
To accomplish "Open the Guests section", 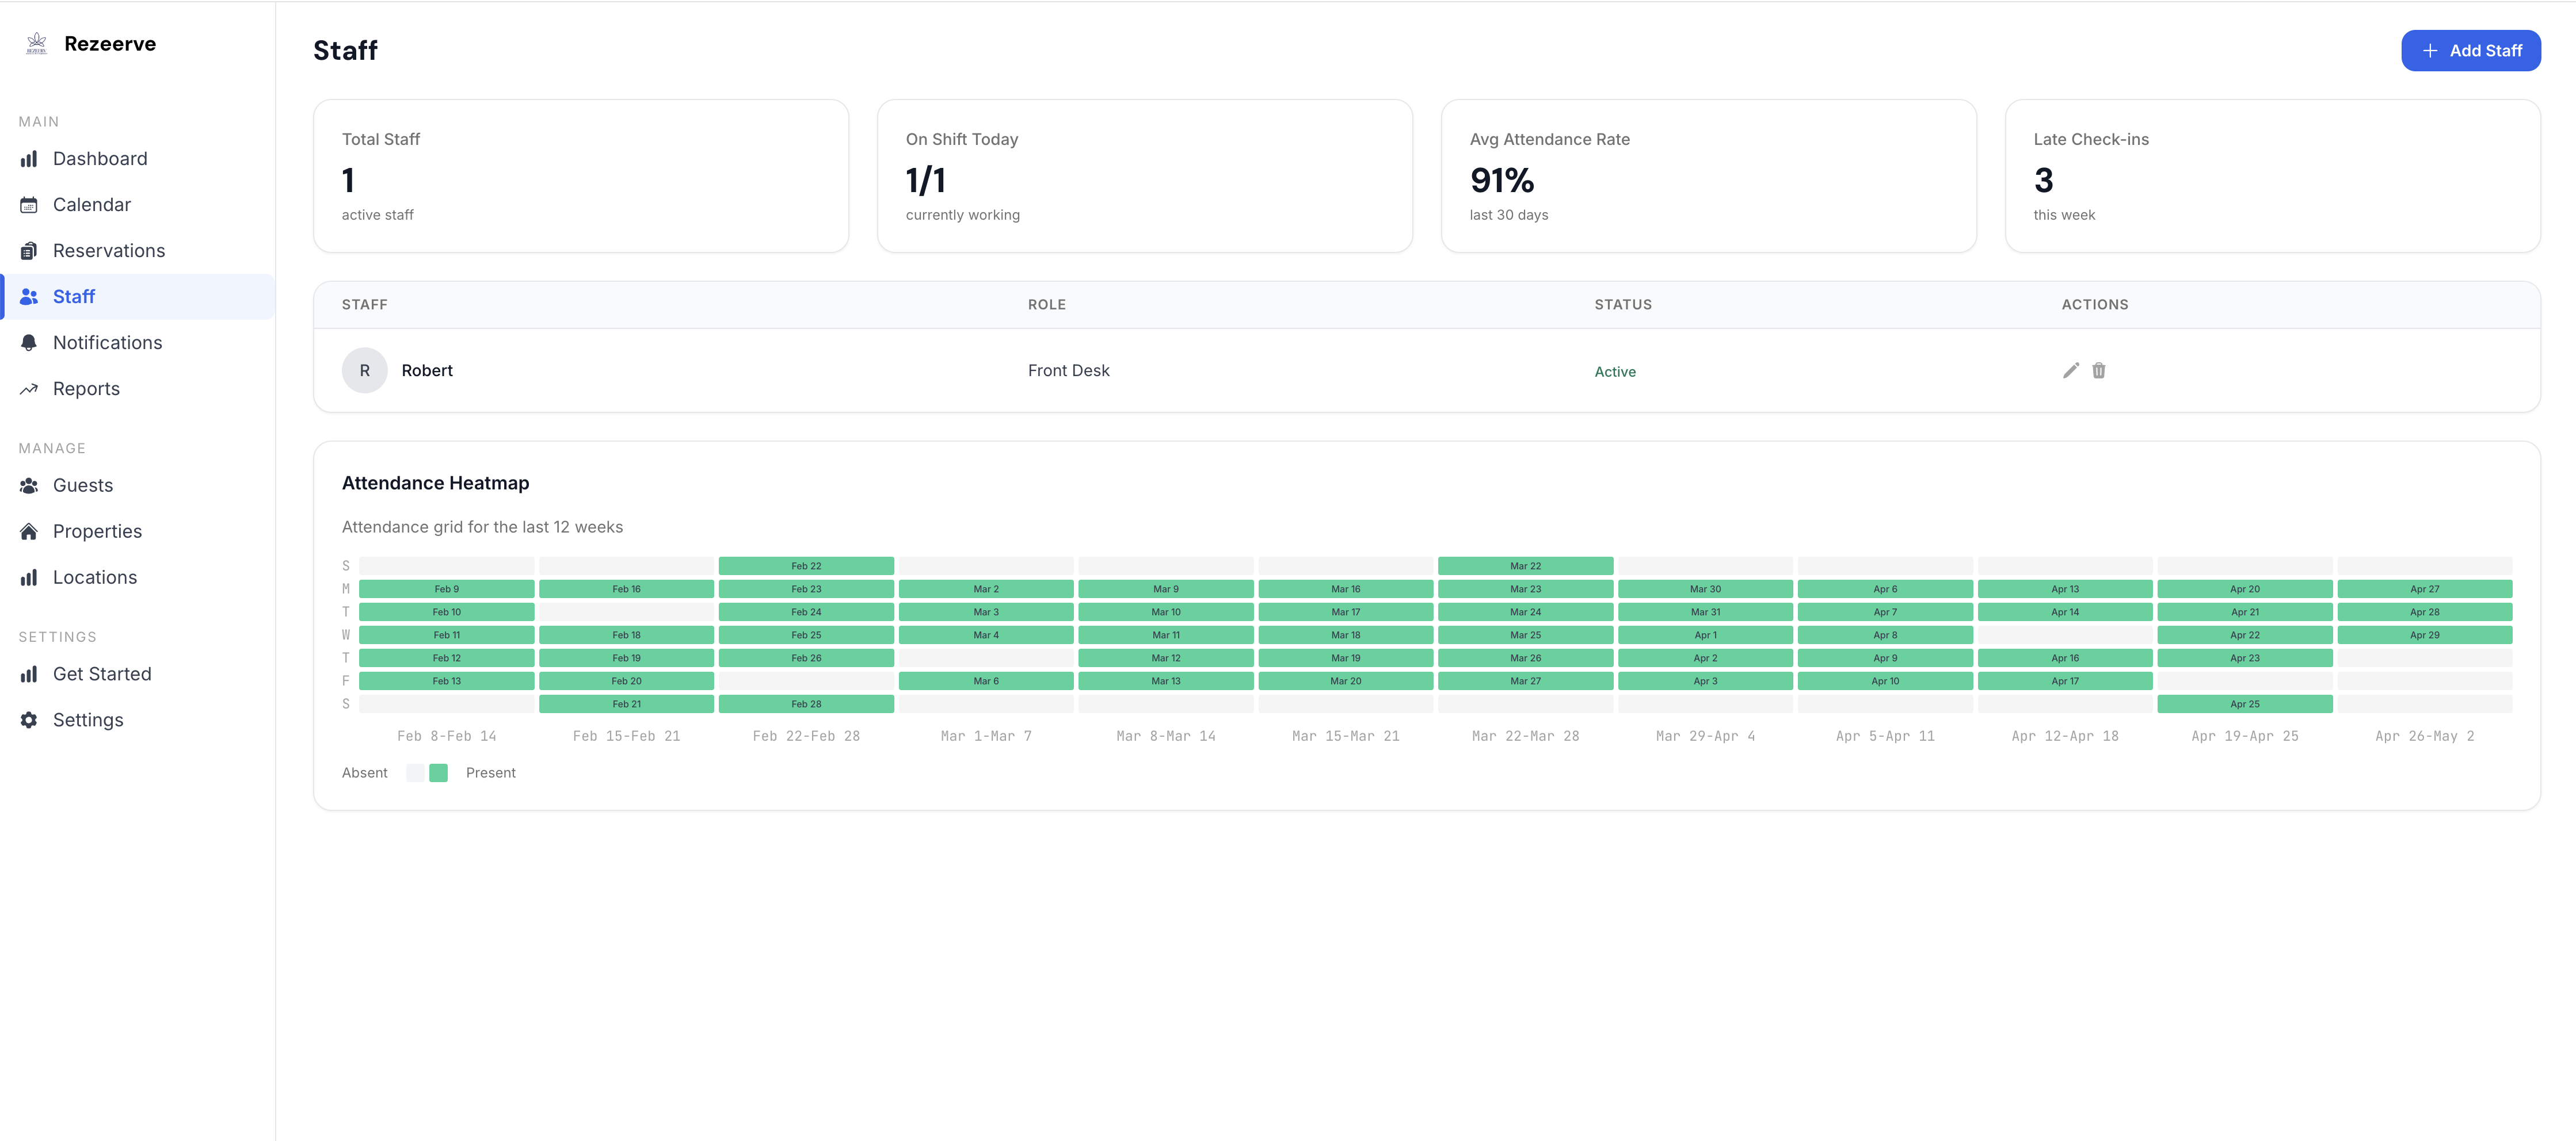I will pos(82,485).
